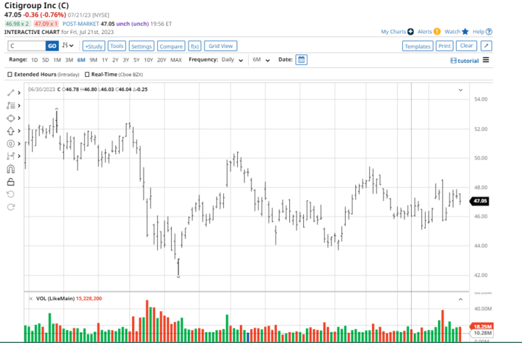Click the symbol input field

click(x=27, y=46)
